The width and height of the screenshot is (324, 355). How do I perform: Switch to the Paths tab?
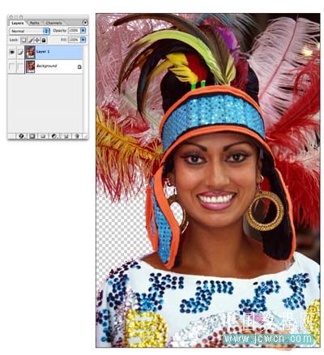pos(35,23)
